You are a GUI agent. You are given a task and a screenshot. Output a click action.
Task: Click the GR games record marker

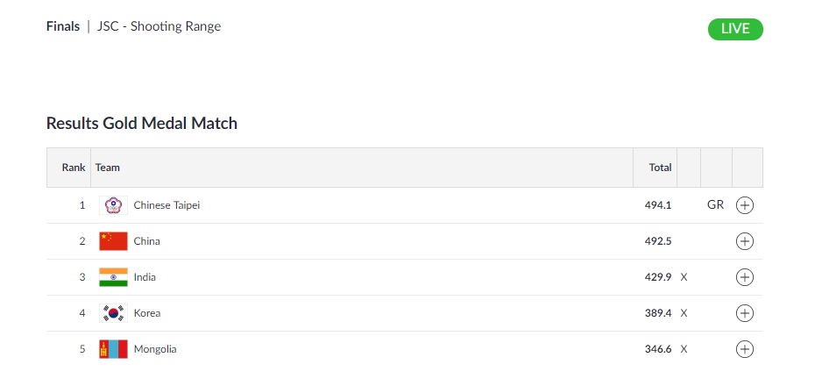(x=715, y=205)
